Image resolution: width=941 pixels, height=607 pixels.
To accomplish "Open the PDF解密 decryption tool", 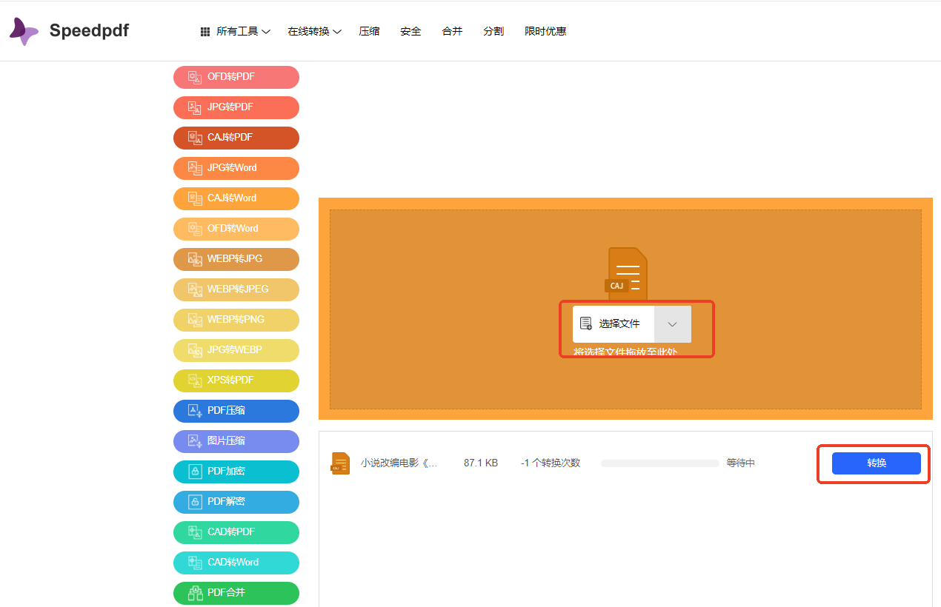I will pyautogui.click(x=236, y=502).
